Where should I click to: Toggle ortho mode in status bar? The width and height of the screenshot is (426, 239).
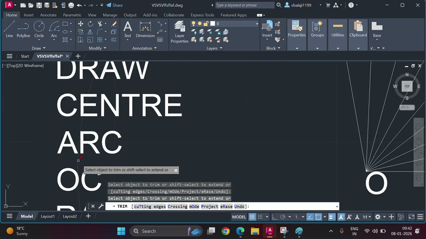point(275,217)
